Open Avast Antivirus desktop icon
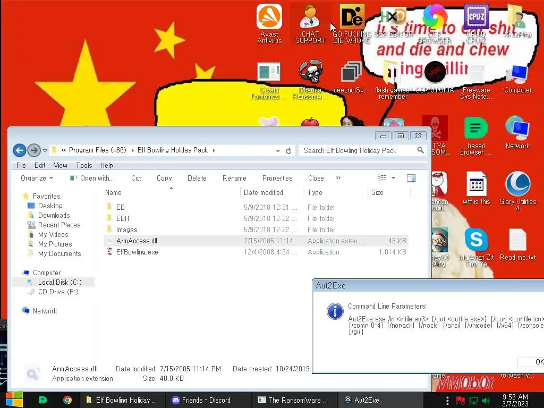The image size is (544, 408). coord(269,23)
